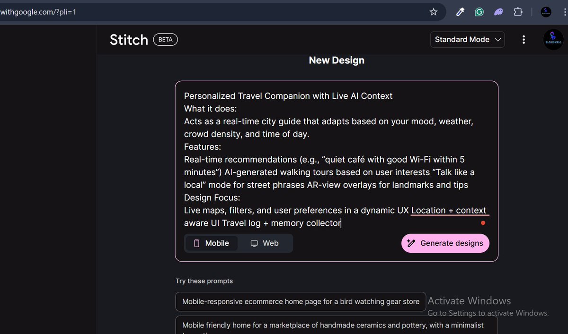Click the red Grammarly dot in prompt box

[x=483, y=223]
